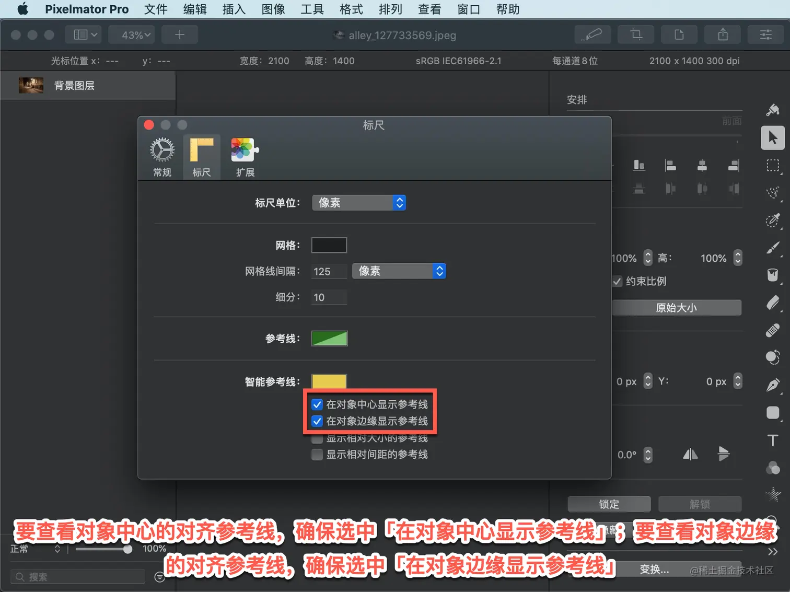Open the sidebar view options dropdown
Image resolution: width=790 pixels, height=592 pixels.
pyautogui.click(x=84, y=35)
